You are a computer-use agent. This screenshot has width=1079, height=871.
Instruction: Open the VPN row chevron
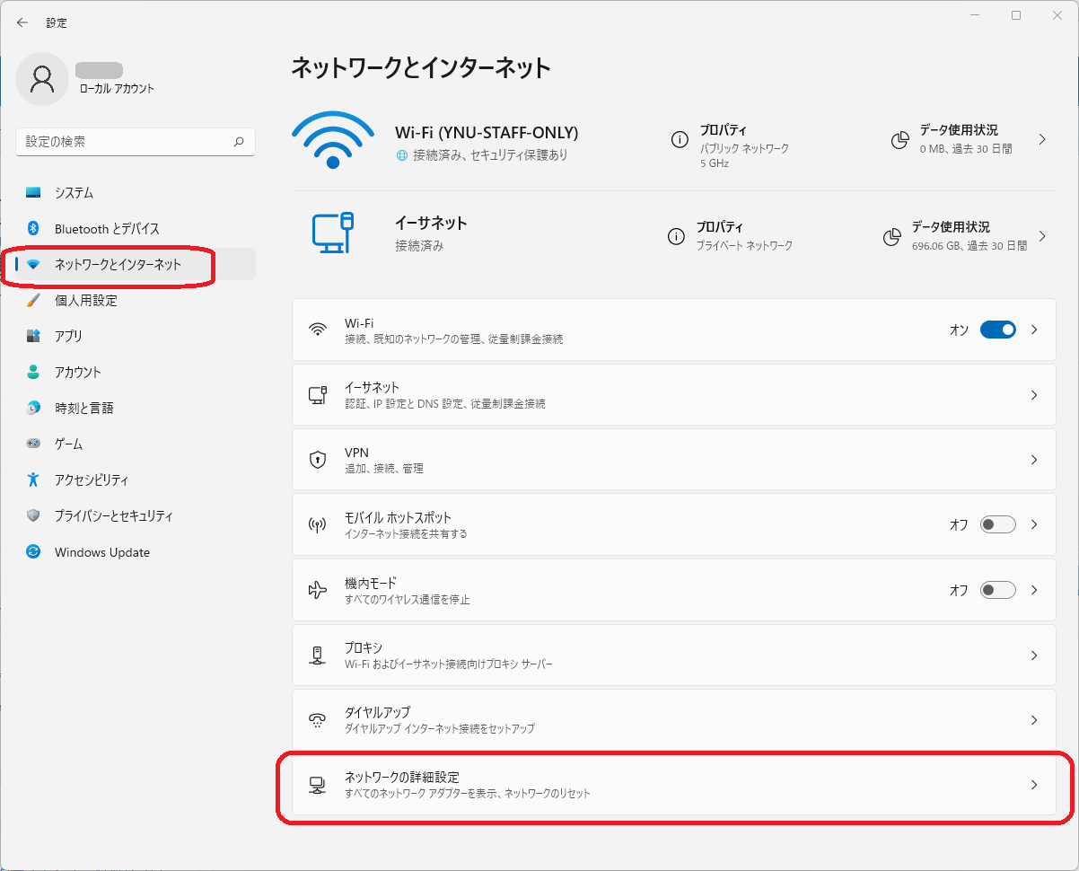(1034, 460)
